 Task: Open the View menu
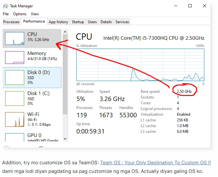pyautogui.click(x=35, y=14)
